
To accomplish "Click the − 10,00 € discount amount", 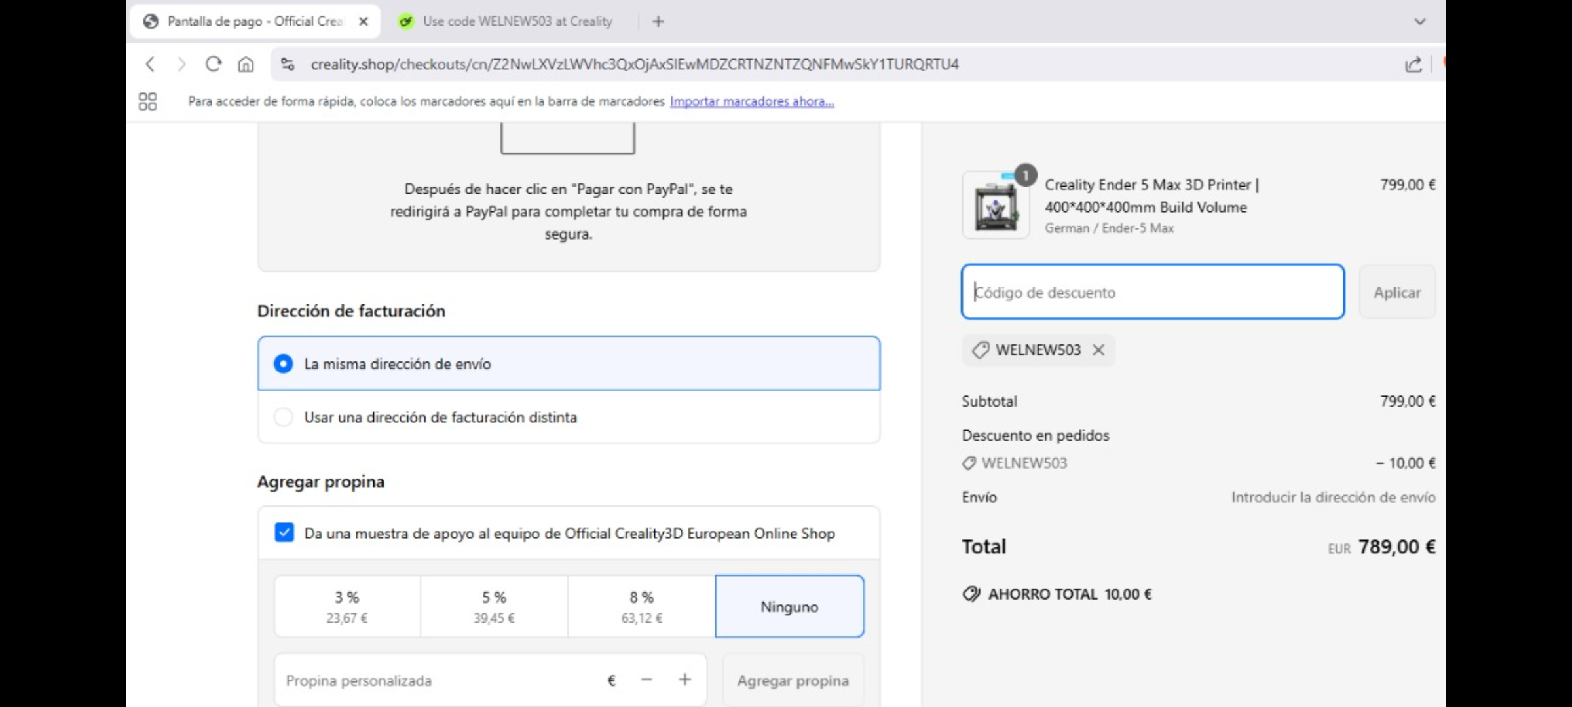I will click(1406, 463).
